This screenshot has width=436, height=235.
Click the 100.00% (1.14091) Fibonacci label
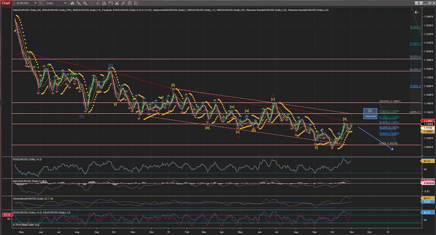[390, 101]
